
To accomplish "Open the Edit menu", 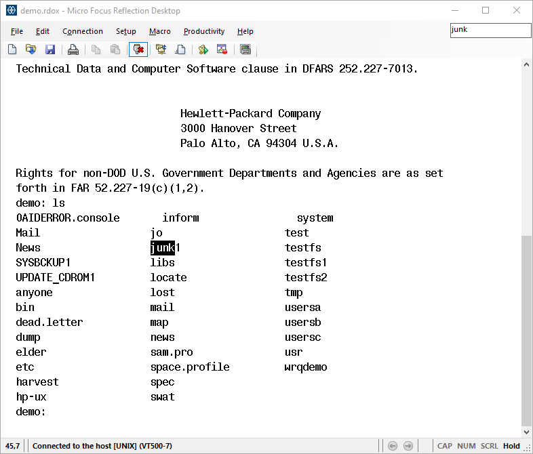I will tap(43, 31).
